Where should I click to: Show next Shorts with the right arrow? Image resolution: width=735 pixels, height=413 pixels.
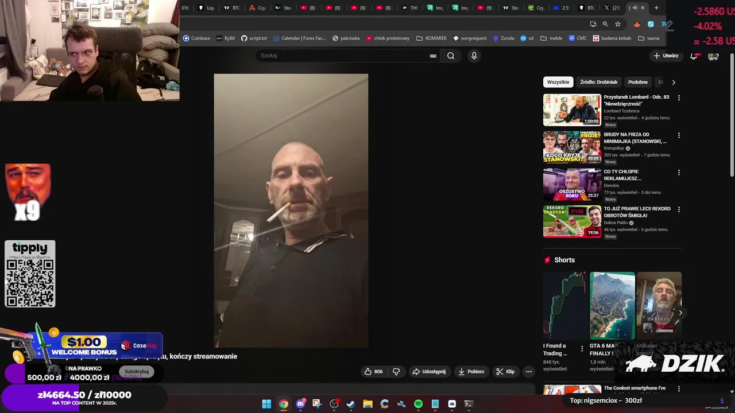click(680, 313)
